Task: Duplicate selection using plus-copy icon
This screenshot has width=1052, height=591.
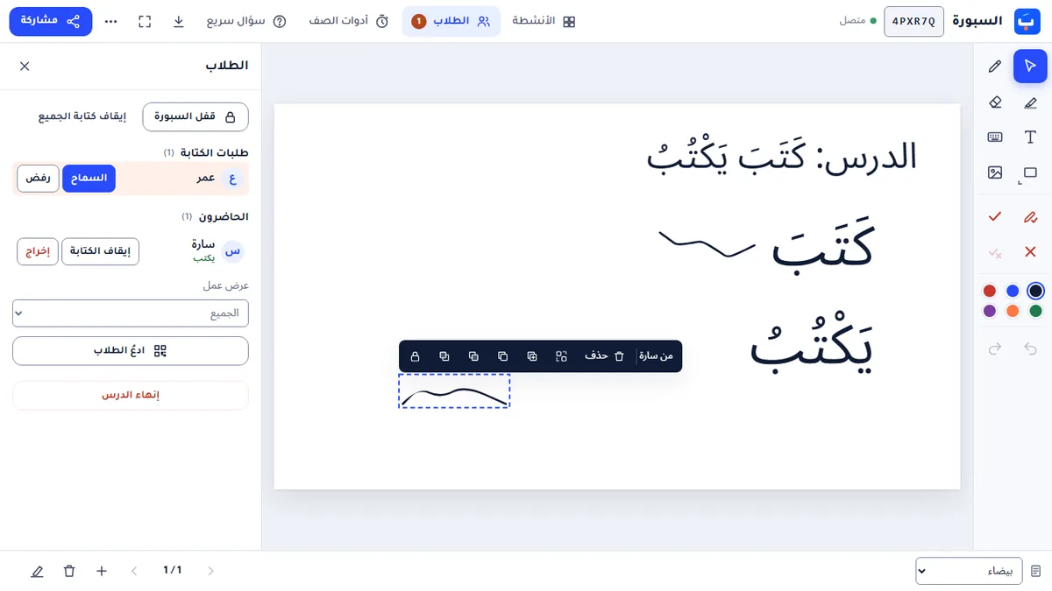Action: pyautogui.click(x=532, y=356)
